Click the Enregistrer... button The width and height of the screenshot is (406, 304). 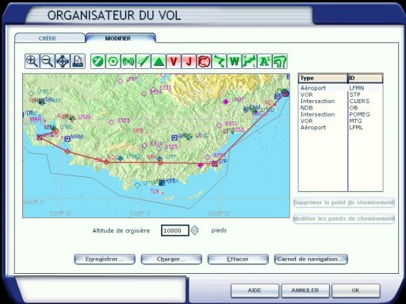coord(105,260)
